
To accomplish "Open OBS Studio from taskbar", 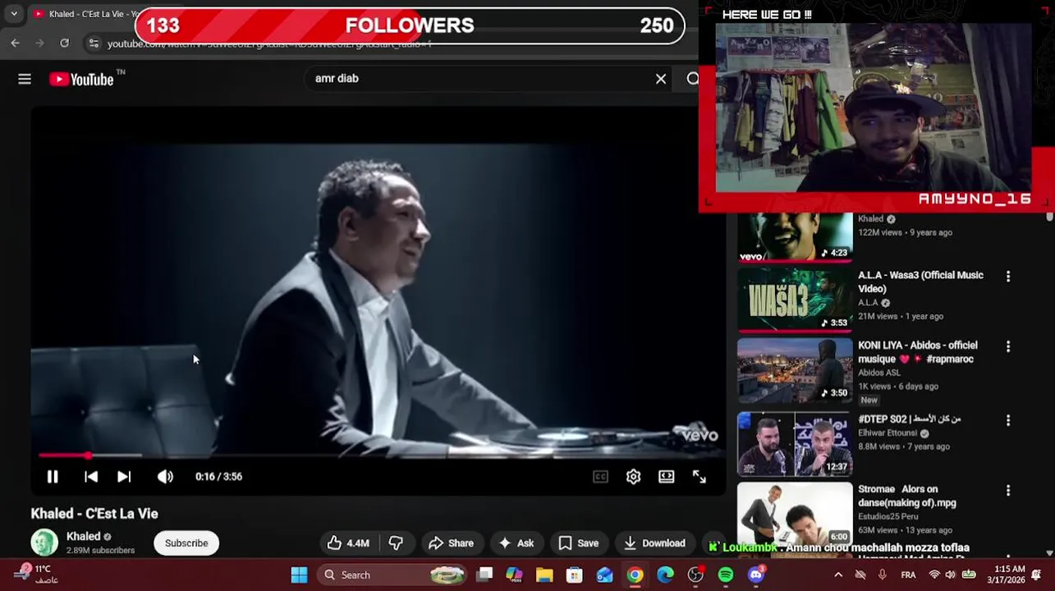I will point(695,575).
